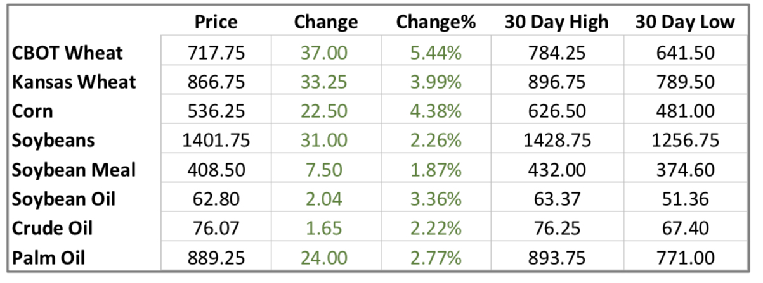
Task: Click the Kansas Wheat price 866.75
Action: click(216, 82)
